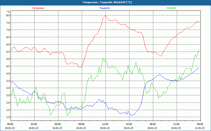Click the 03:00 time axis marker
Viewport: 211px width, 131px height.
pyautogui.click(x=34, y=124)
